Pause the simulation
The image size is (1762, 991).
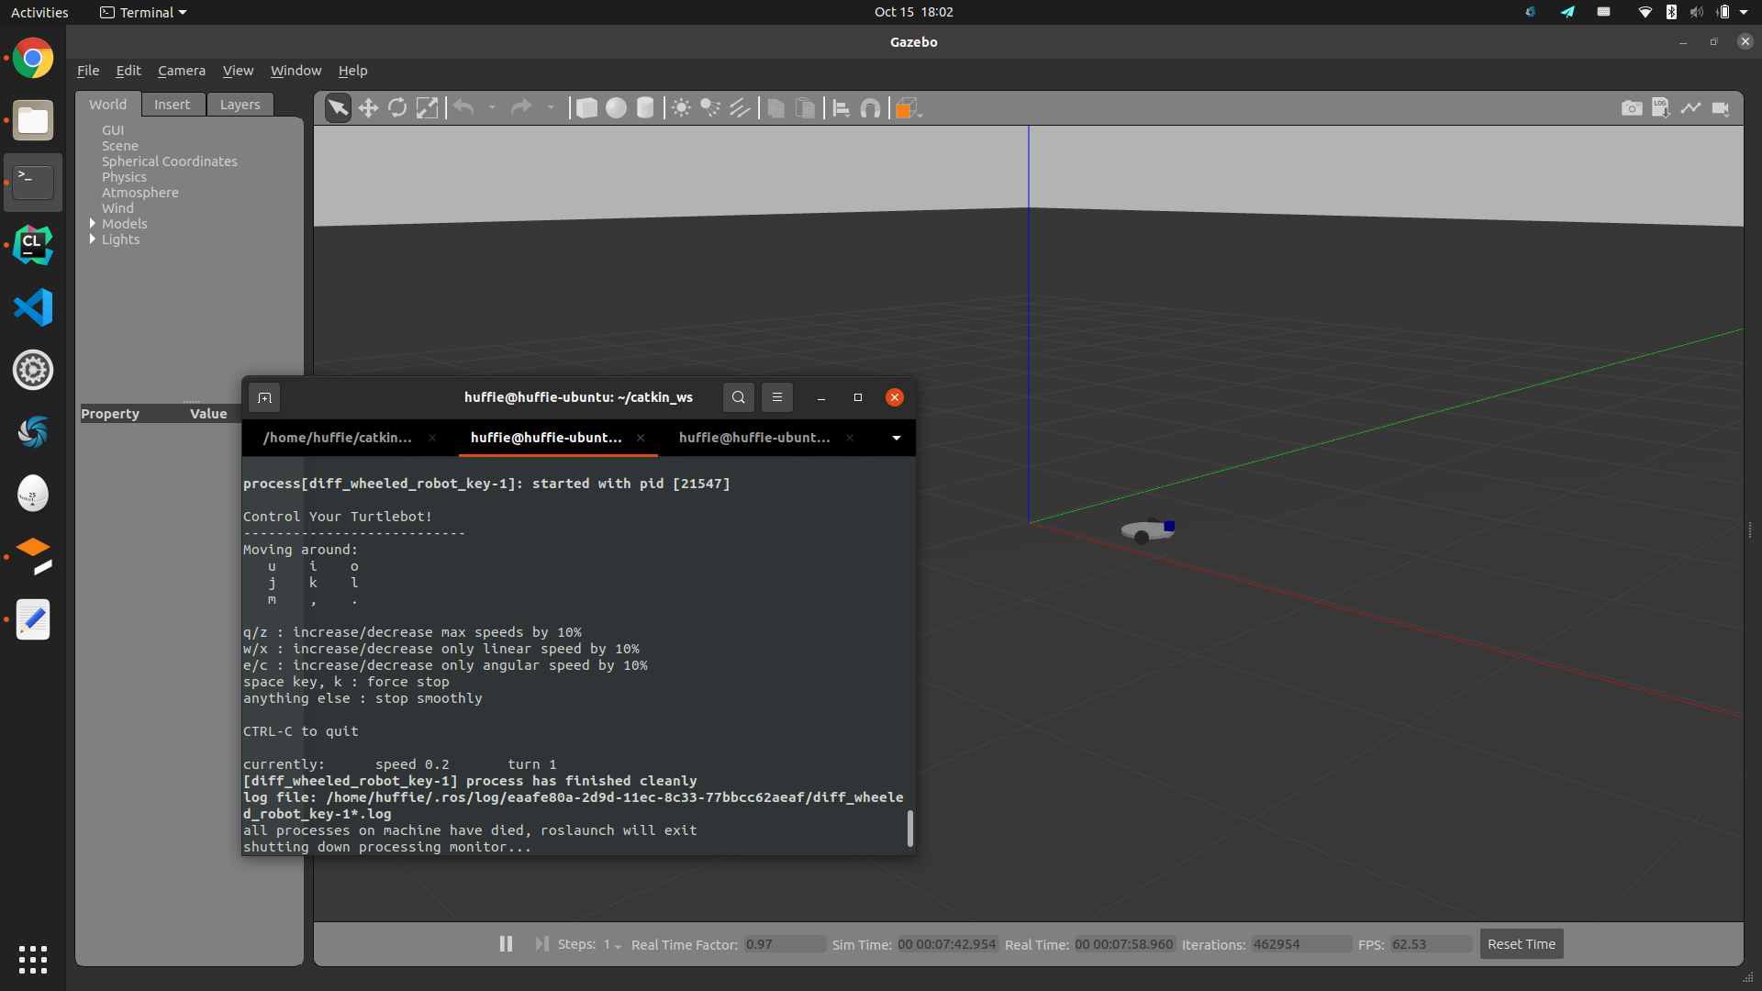(506, 944)
